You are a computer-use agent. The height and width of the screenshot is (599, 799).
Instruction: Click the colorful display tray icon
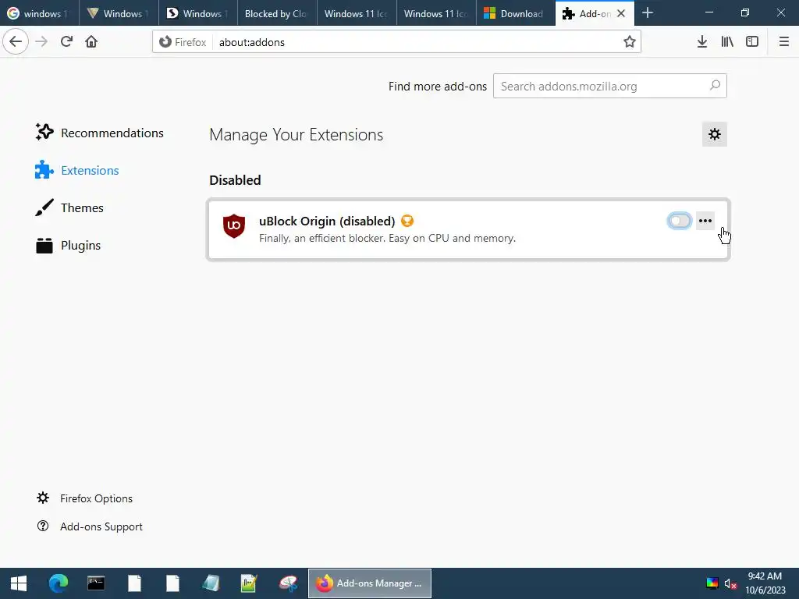pyautogui.click(x=712, y=583)
